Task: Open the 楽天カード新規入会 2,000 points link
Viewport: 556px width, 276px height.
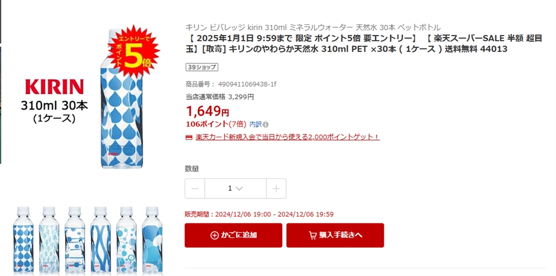Action: click(288, 137)
